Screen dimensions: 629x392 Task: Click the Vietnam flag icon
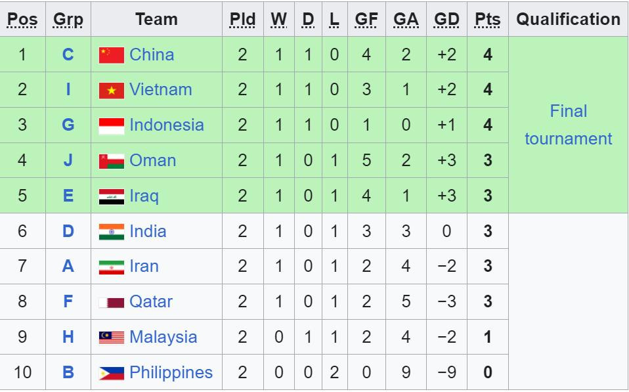111,91
